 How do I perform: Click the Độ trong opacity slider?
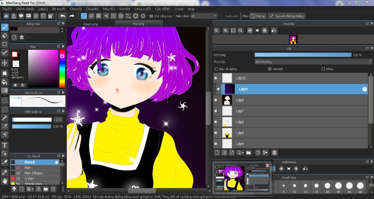(303, 55)
